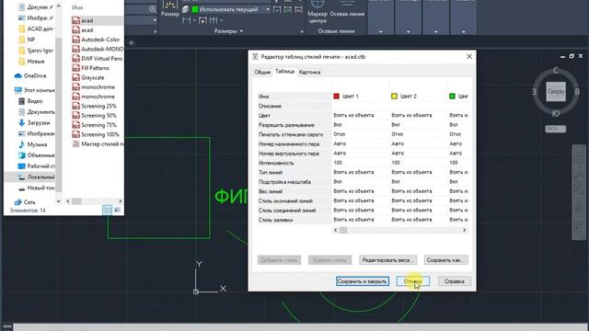Click the disabled 'Добавить стиль' button
This screenshot has height=331, width=589.
point(279,259)
